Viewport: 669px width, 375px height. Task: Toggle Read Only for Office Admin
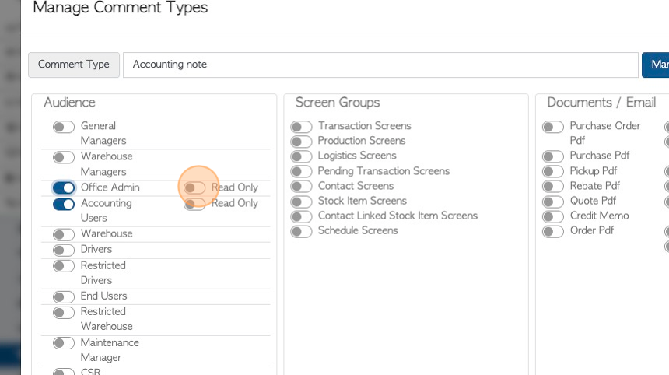(194, 187)
